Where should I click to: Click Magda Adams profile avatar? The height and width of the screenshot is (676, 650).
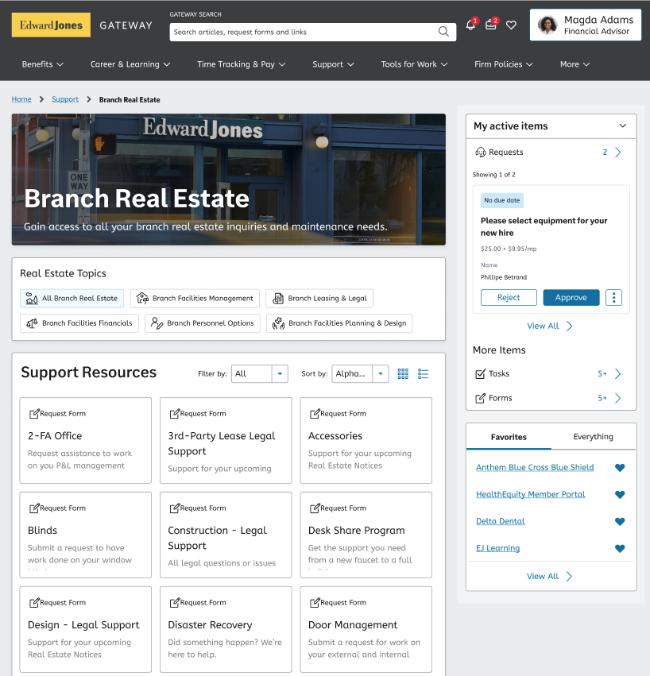point(547,25)
